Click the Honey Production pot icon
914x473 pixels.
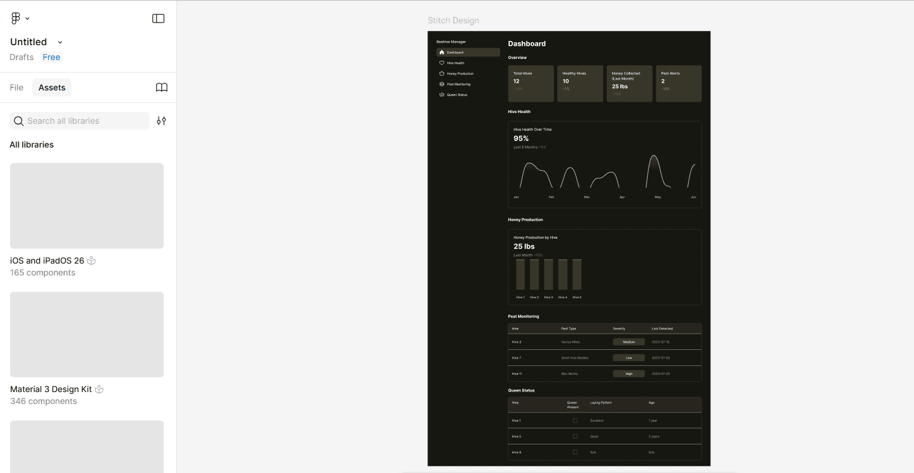click(442, 74)
